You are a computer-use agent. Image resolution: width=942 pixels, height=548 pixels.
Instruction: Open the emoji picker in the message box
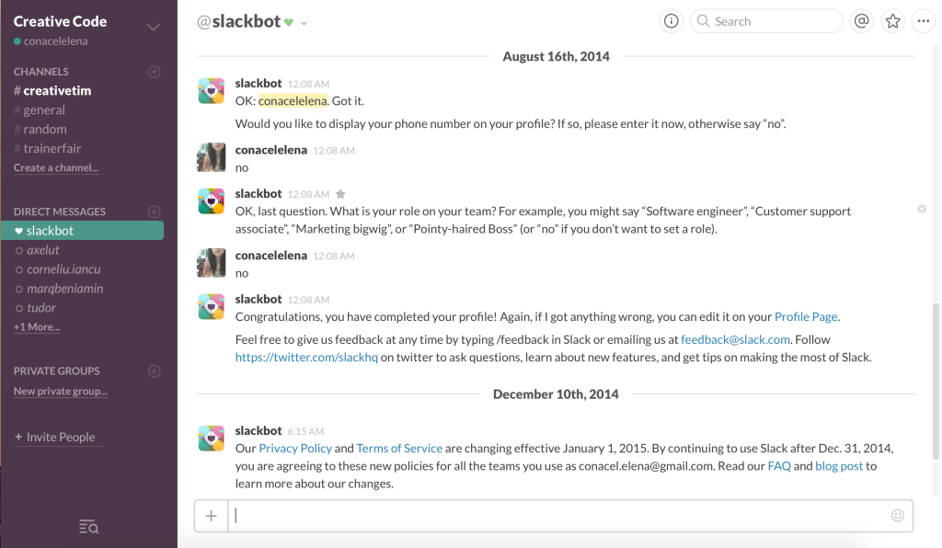click(900, 516)
